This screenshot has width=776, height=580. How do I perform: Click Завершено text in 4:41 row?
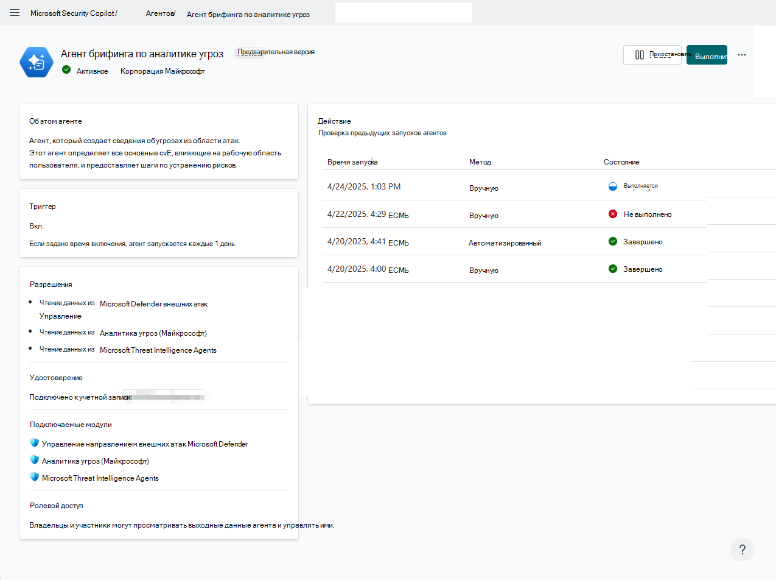click(x=643, y=242)
